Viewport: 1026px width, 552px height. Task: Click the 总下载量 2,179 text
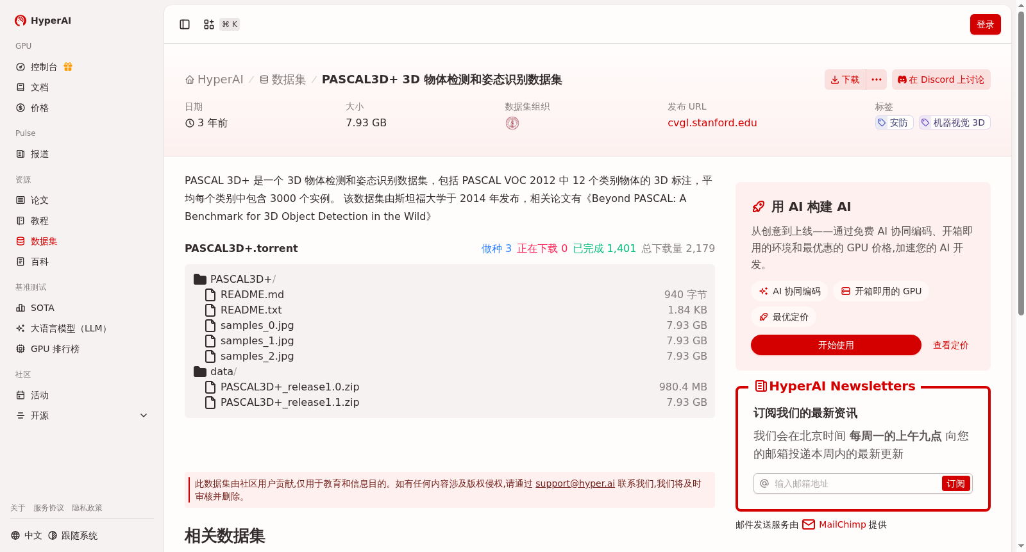click(x=678, y=249)
